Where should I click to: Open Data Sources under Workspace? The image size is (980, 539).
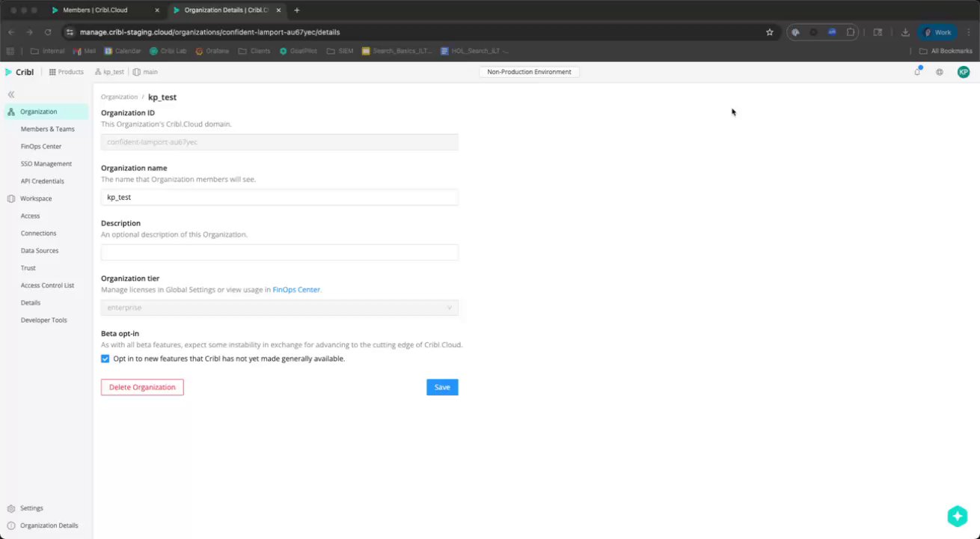[40, 251]
